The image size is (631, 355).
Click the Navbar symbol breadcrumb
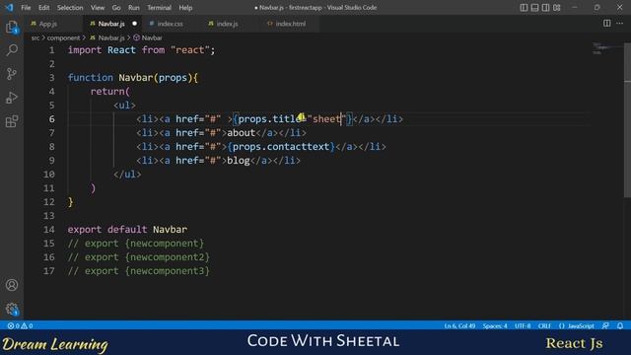pyautogui.click(x=152, y=37)
